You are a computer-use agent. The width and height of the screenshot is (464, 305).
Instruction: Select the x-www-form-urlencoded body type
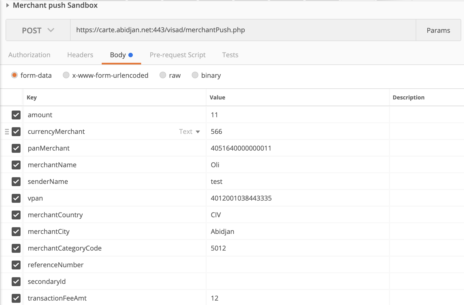[x=66, y=75]
